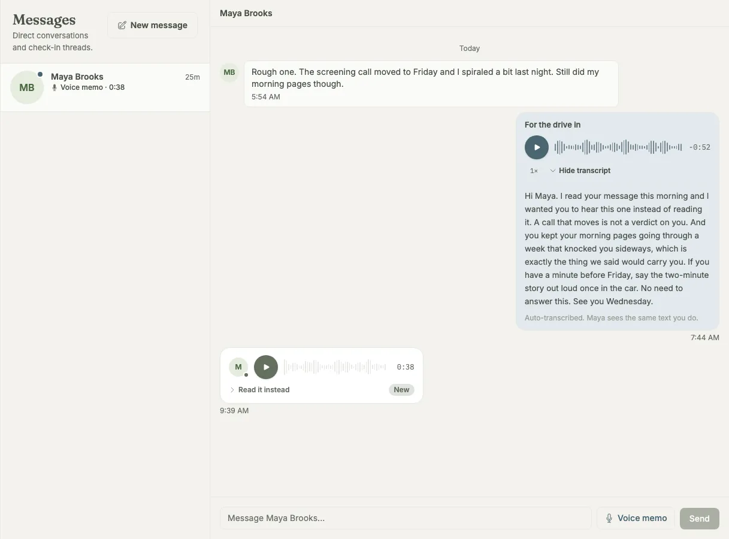Click the New badge on Maya's memo
The width and height of the screenshot is (729, 539).
click(x=401, y=390)
